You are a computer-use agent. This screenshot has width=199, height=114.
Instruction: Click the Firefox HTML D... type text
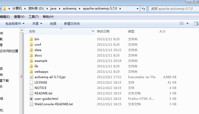click(x=141, y=99)
